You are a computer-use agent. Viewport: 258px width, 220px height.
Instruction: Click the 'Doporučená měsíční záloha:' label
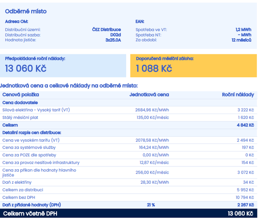coord(165,58)
